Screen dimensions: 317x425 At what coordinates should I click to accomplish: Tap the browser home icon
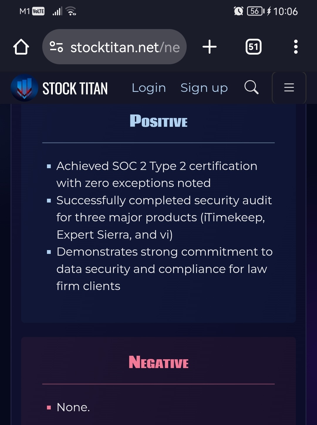21,47
